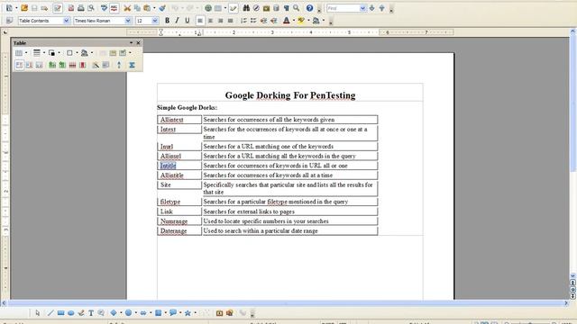The height and width of the screenshot is (324, 577).
Task: Toggle nonprinting characters pilcrow
Action: click(287, 8)
